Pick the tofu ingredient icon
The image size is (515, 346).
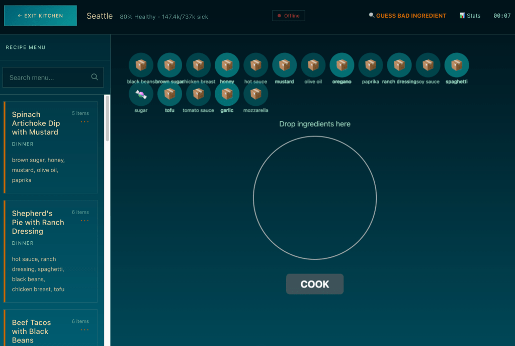pos(169,94)
